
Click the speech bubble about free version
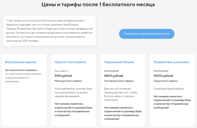[x=50, y=31]
